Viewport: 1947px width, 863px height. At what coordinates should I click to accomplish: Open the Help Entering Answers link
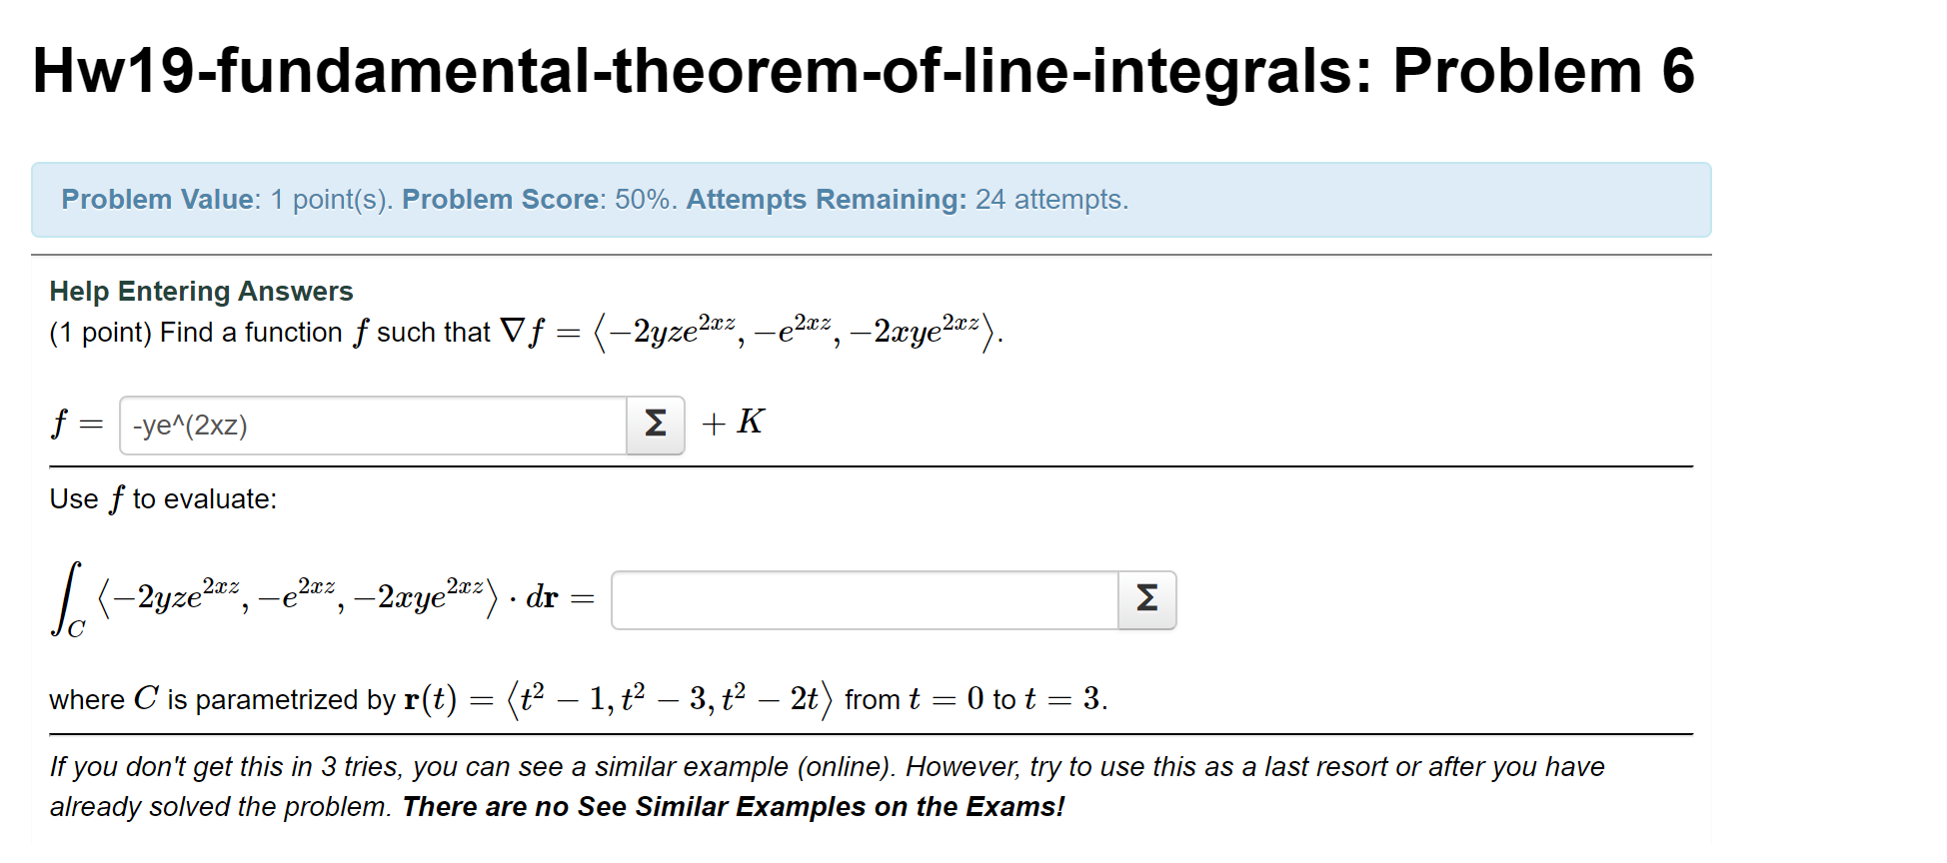pyautogui.click(x=201, y=291)
